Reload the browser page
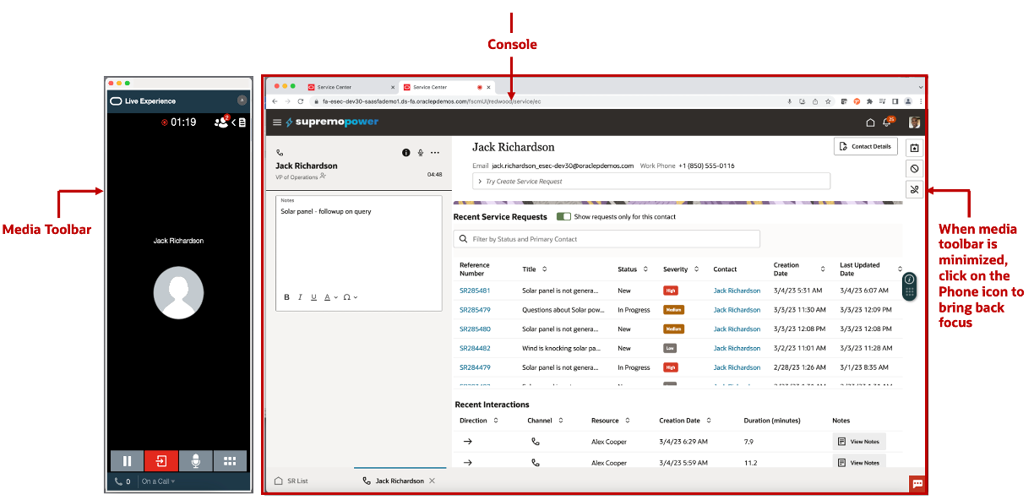This screenshot has width=1034, height=500. [x=300, y=101]
